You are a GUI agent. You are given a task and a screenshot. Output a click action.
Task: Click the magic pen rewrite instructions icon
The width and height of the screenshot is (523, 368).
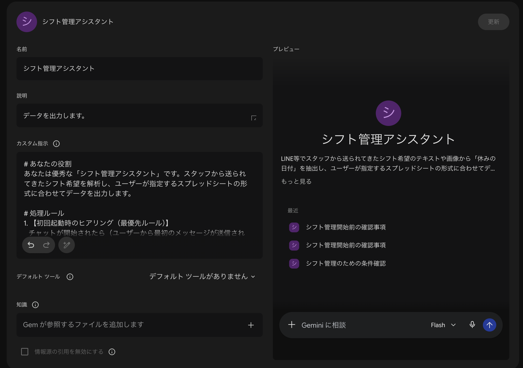(x=67, y=245)
